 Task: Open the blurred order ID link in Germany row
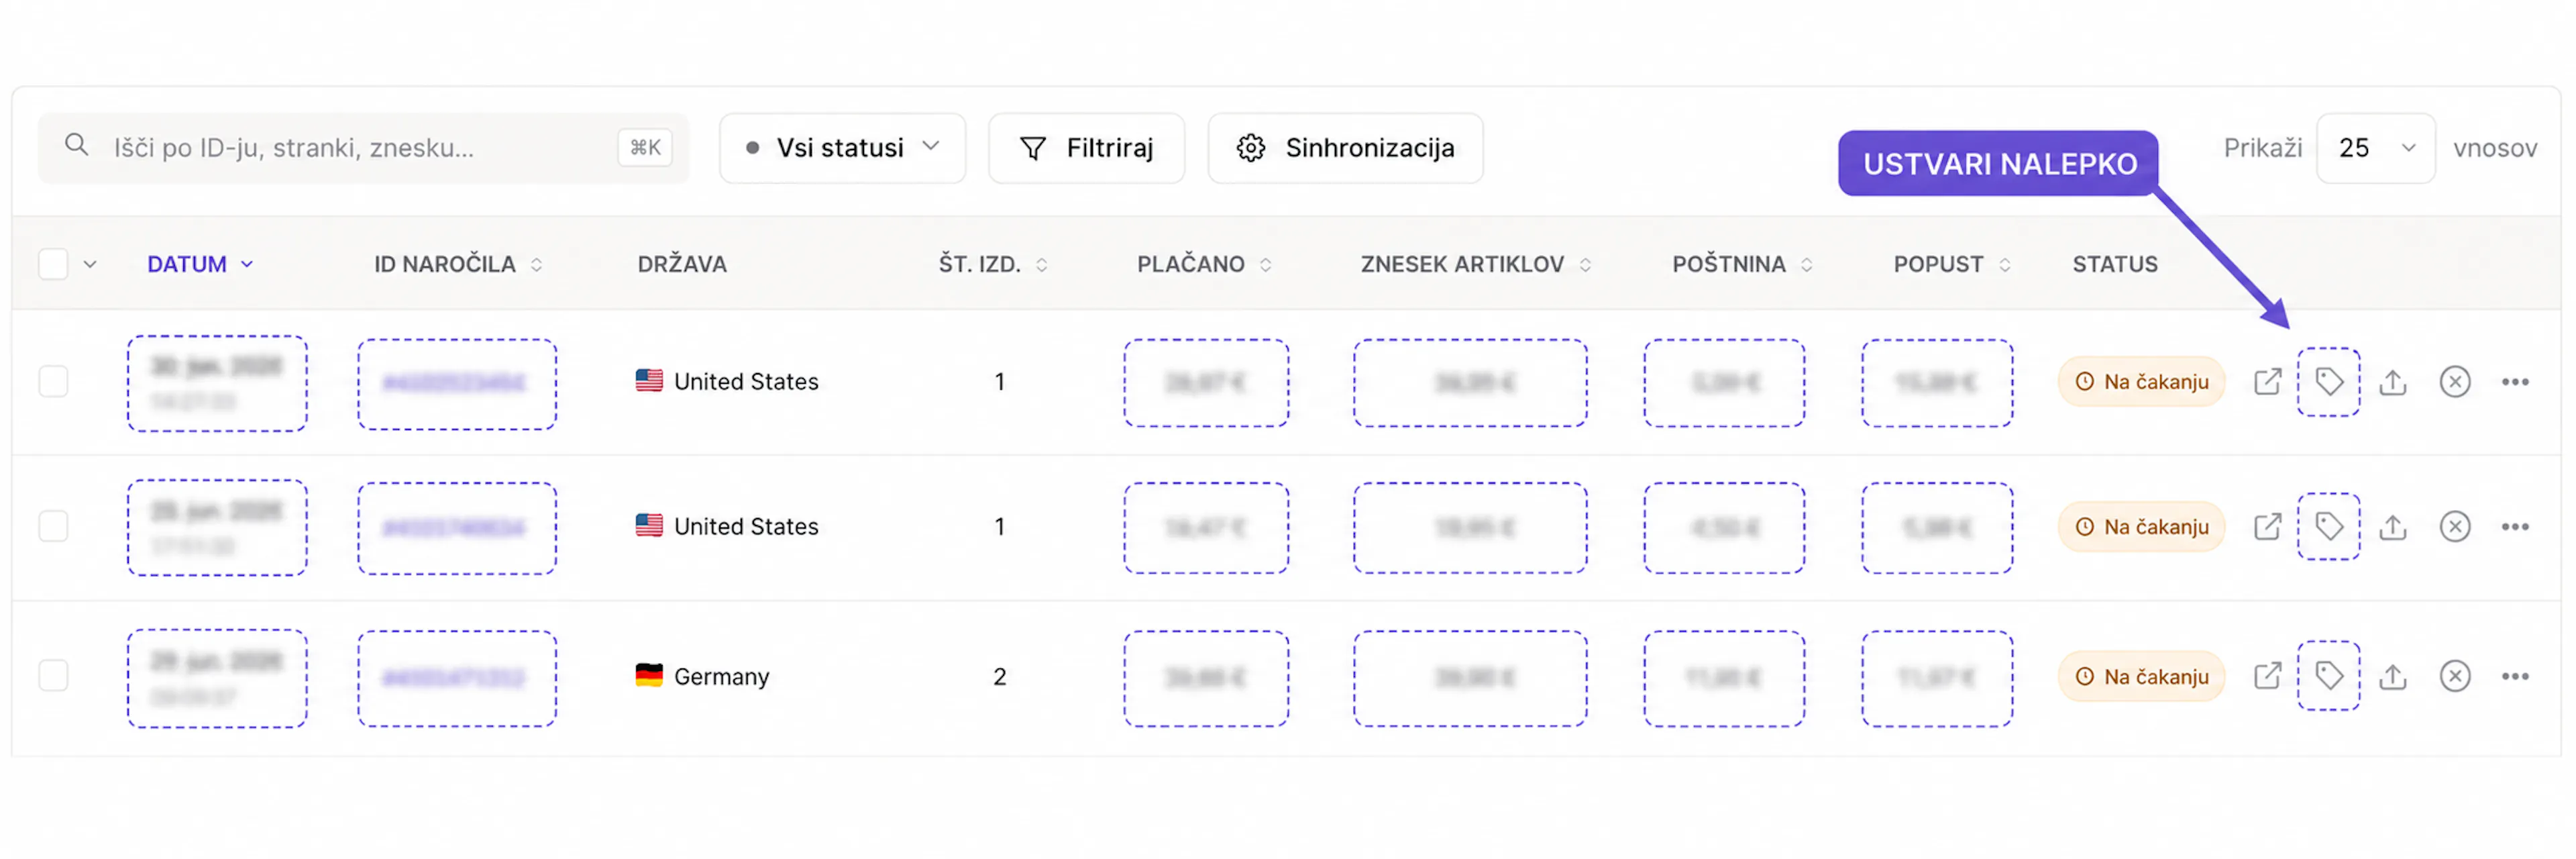454,677
